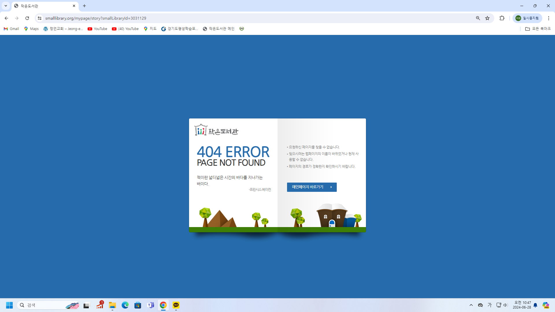
Task: Close the 작은도서관 tab
Action: click(74, 6)
